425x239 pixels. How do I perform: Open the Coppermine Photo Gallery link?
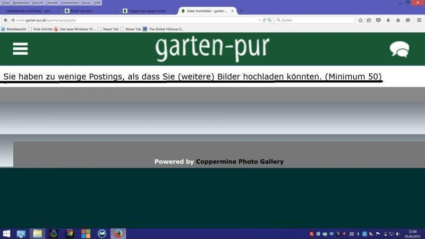[x=240, y=161]
